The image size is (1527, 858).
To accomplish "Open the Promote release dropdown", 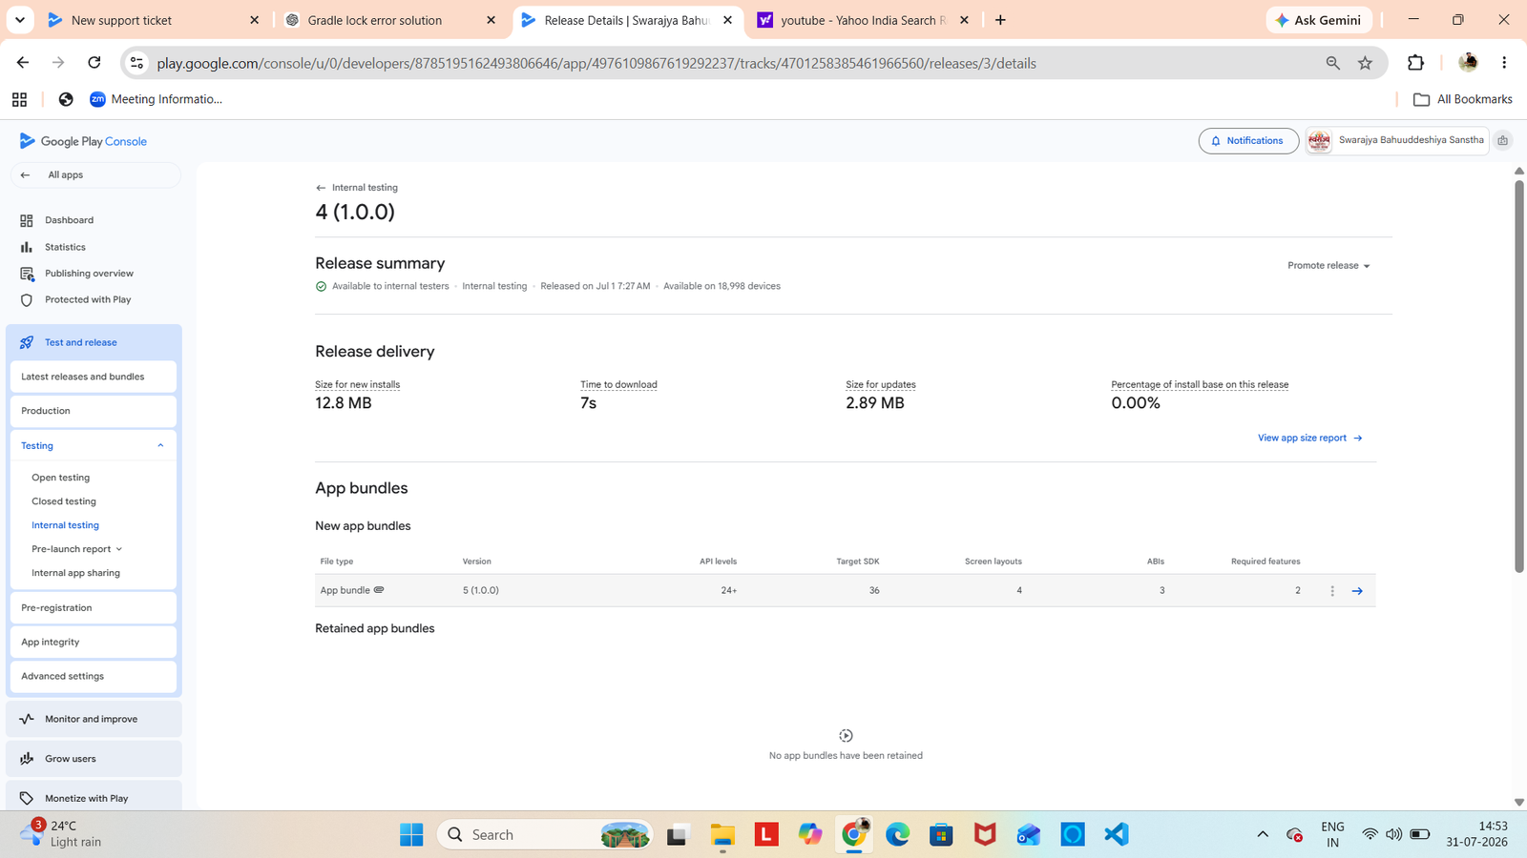I will click(x=1328, y=266).
